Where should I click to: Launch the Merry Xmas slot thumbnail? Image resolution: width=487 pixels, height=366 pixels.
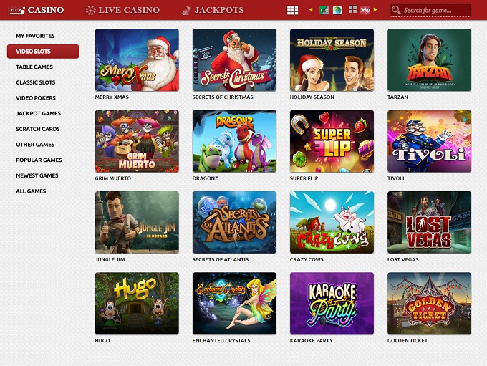coord(137,60)
